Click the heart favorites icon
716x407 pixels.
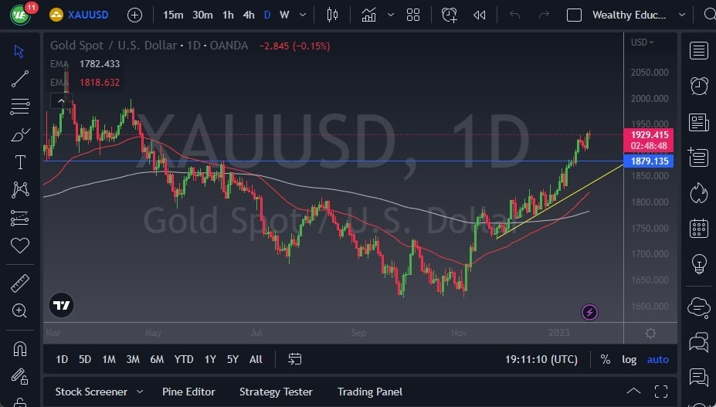click(x=20, y=246)
